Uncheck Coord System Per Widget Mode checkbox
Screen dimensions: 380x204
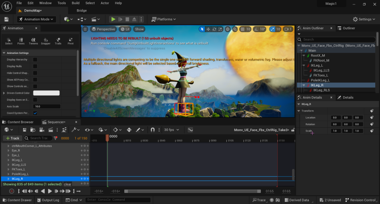[x=35, y=113]
